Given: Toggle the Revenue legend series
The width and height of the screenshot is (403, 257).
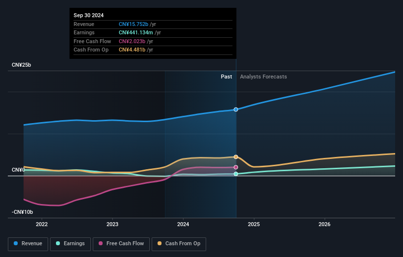Looking at the screenshot, I should tap(28, 244).
